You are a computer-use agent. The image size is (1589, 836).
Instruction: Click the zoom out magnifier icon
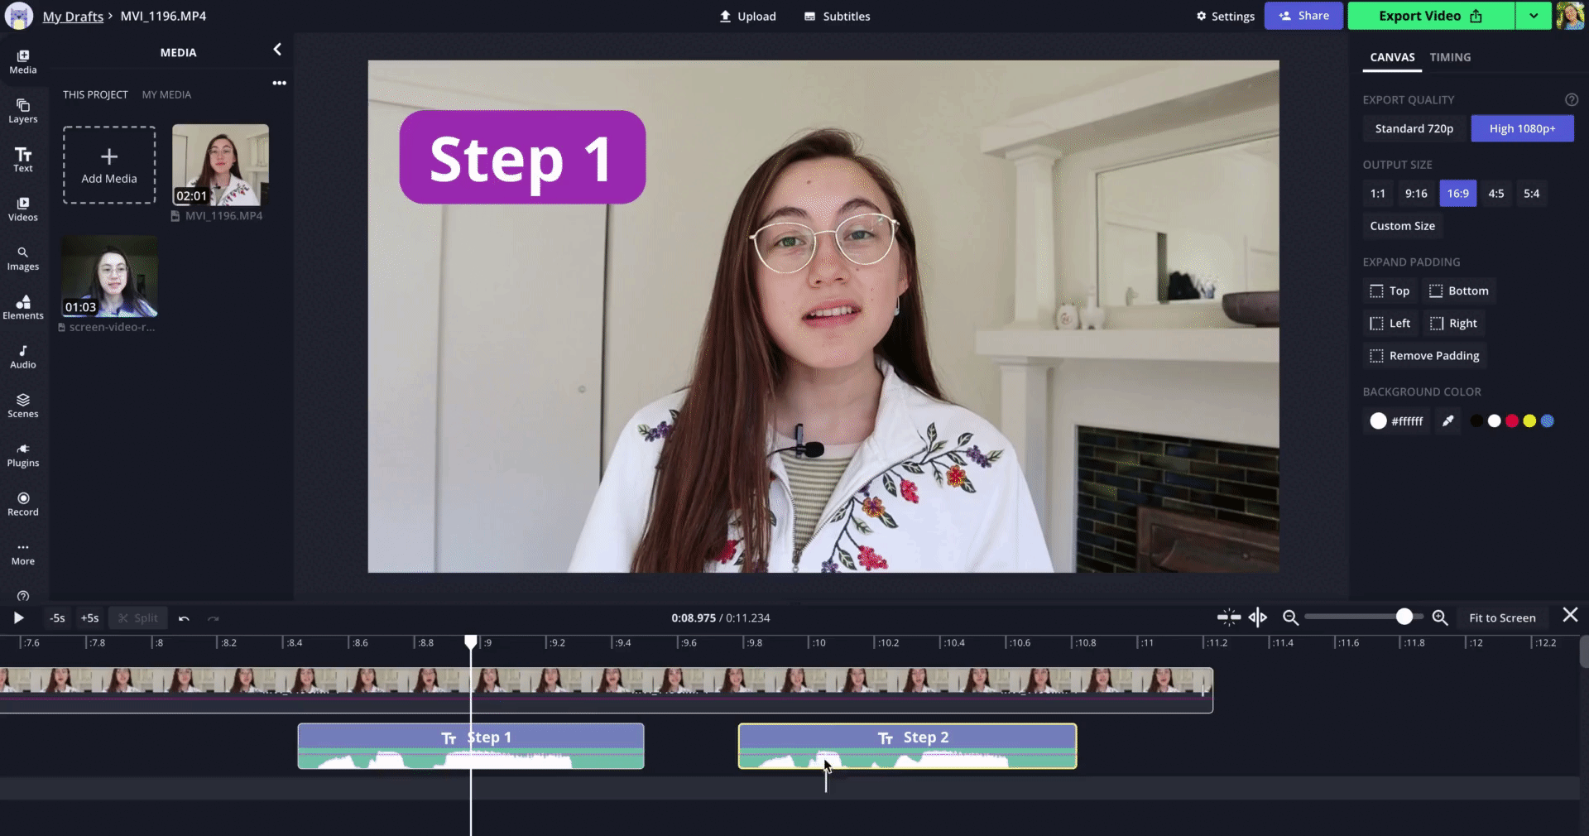[x=1289, y=617]
